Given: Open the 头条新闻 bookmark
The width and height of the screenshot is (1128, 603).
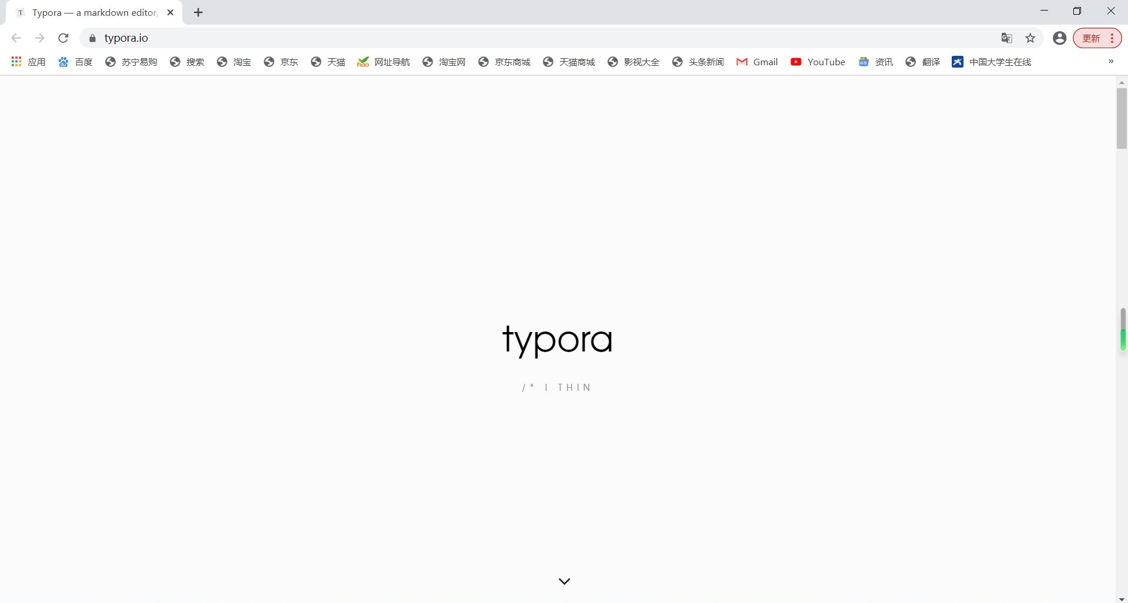Looking at the screenshot, I should tap(697, 62).
